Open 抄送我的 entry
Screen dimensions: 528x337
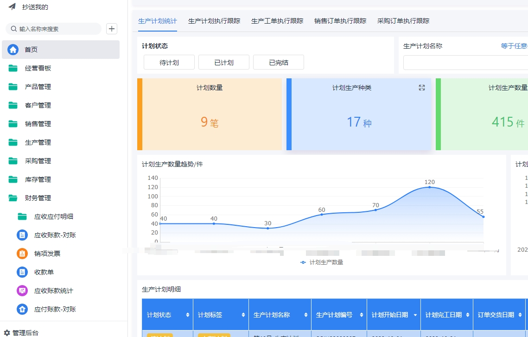35,7
